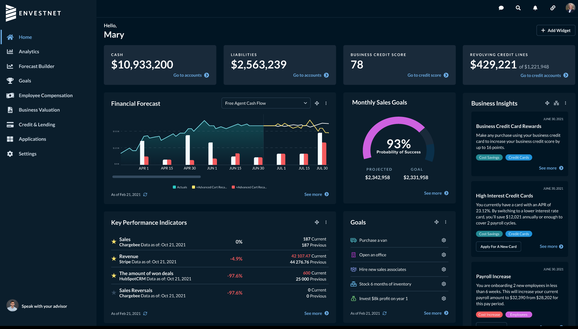Click Cost Increase tag on Payroll Increase
The height and width of the screenshot is (329, 578).
tap(489, 315)
